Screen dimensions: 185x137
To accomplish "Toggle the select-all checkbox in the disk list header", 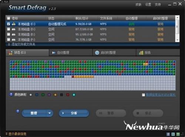I will tap(9, 18).
